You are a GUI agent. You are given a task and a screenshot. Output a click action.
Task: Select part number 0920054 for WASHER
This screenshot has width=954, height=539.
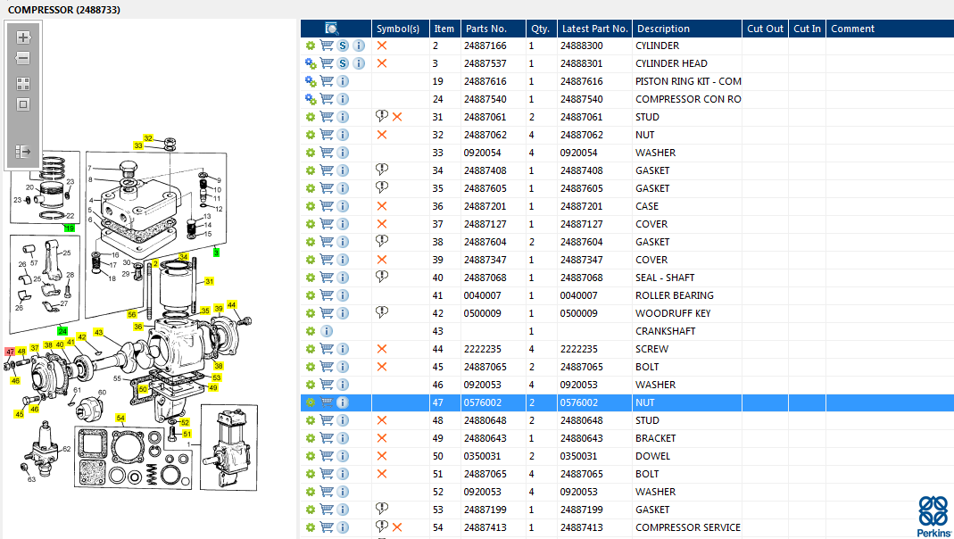tap(483, 153)
